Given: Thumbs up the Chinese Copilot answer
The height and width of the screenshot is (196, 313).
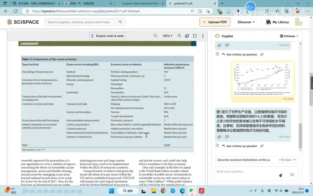Looking at the screenshot, I should point(220,137).
